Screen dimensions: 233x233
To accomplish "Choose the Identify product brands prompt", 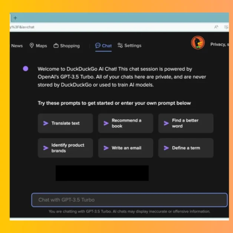I will pyautogui.click(x=65, y=148).
